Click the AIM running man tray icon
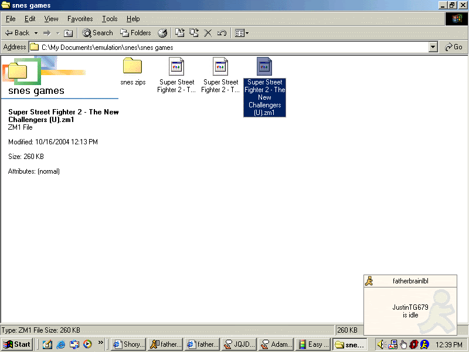Screen dimensions: 469x352 coord(424,344)
